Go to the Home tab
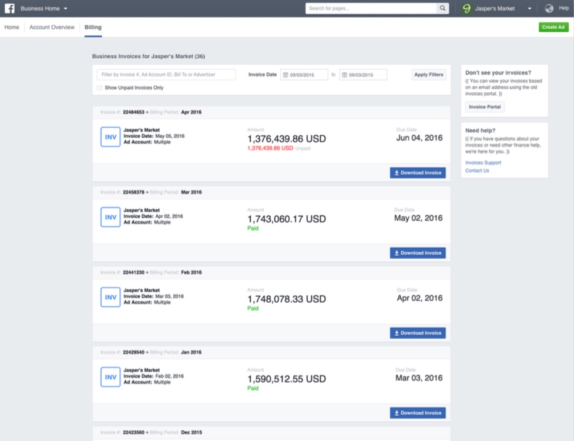 tap(12, 27)
